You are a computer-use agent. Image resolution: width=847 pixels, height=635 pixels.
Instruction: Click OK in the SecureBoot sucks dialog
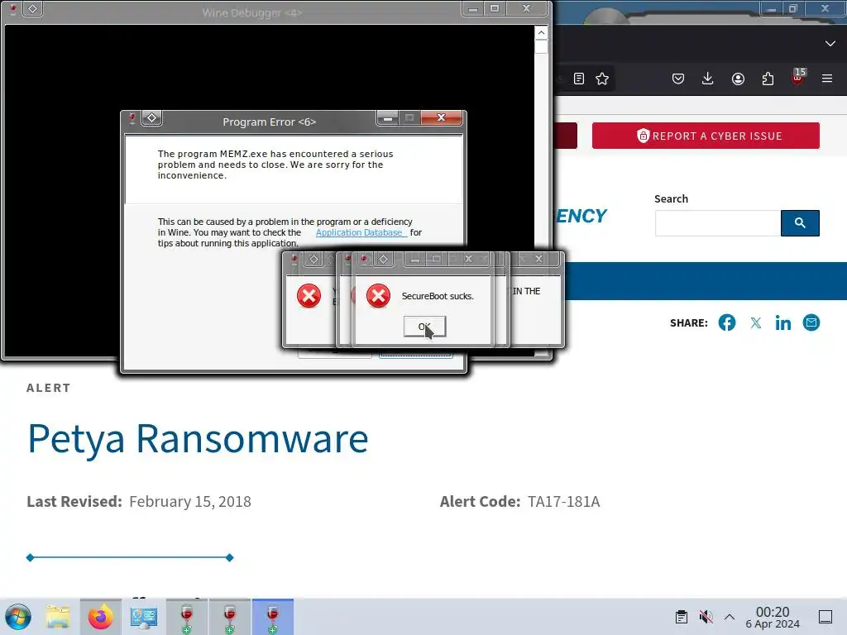click(424, 326)
